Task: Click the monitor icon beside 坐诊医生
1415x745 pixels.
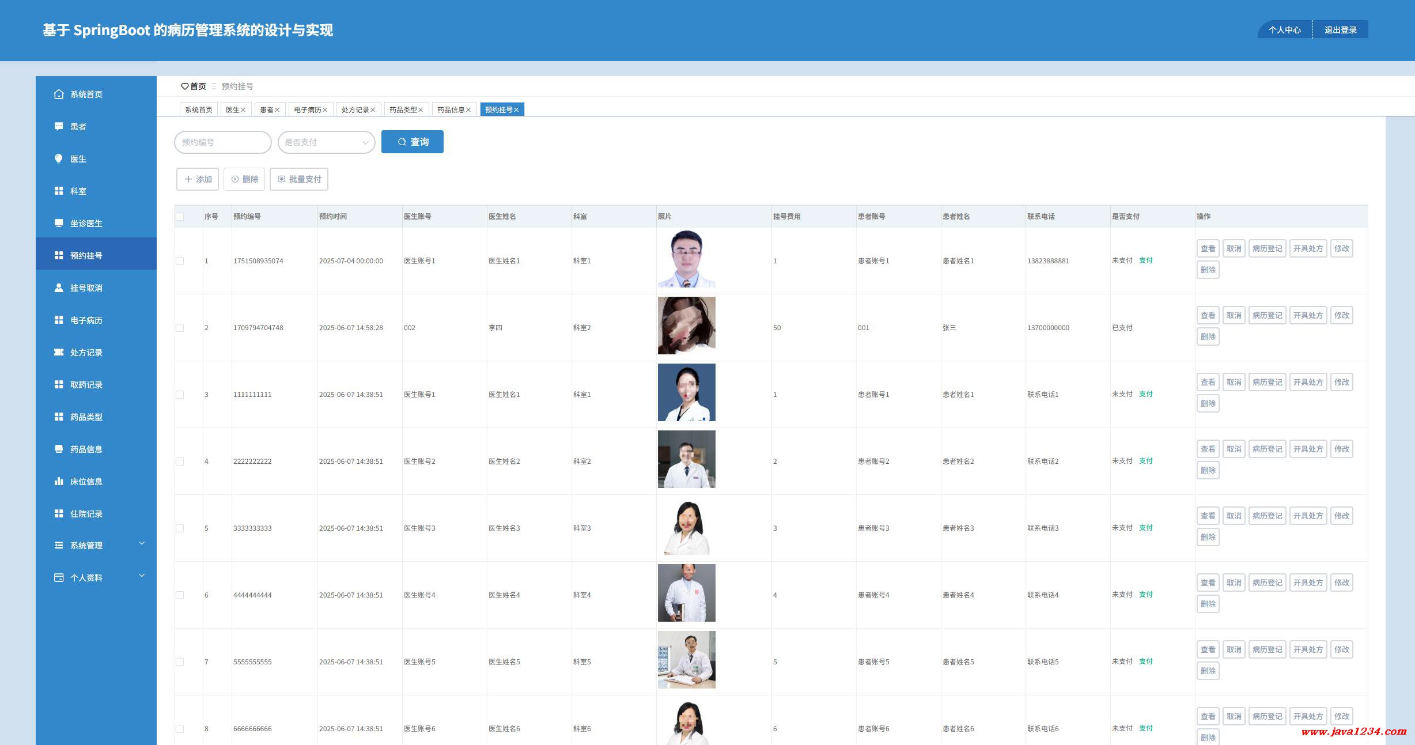Action: [x=59, y=223]
